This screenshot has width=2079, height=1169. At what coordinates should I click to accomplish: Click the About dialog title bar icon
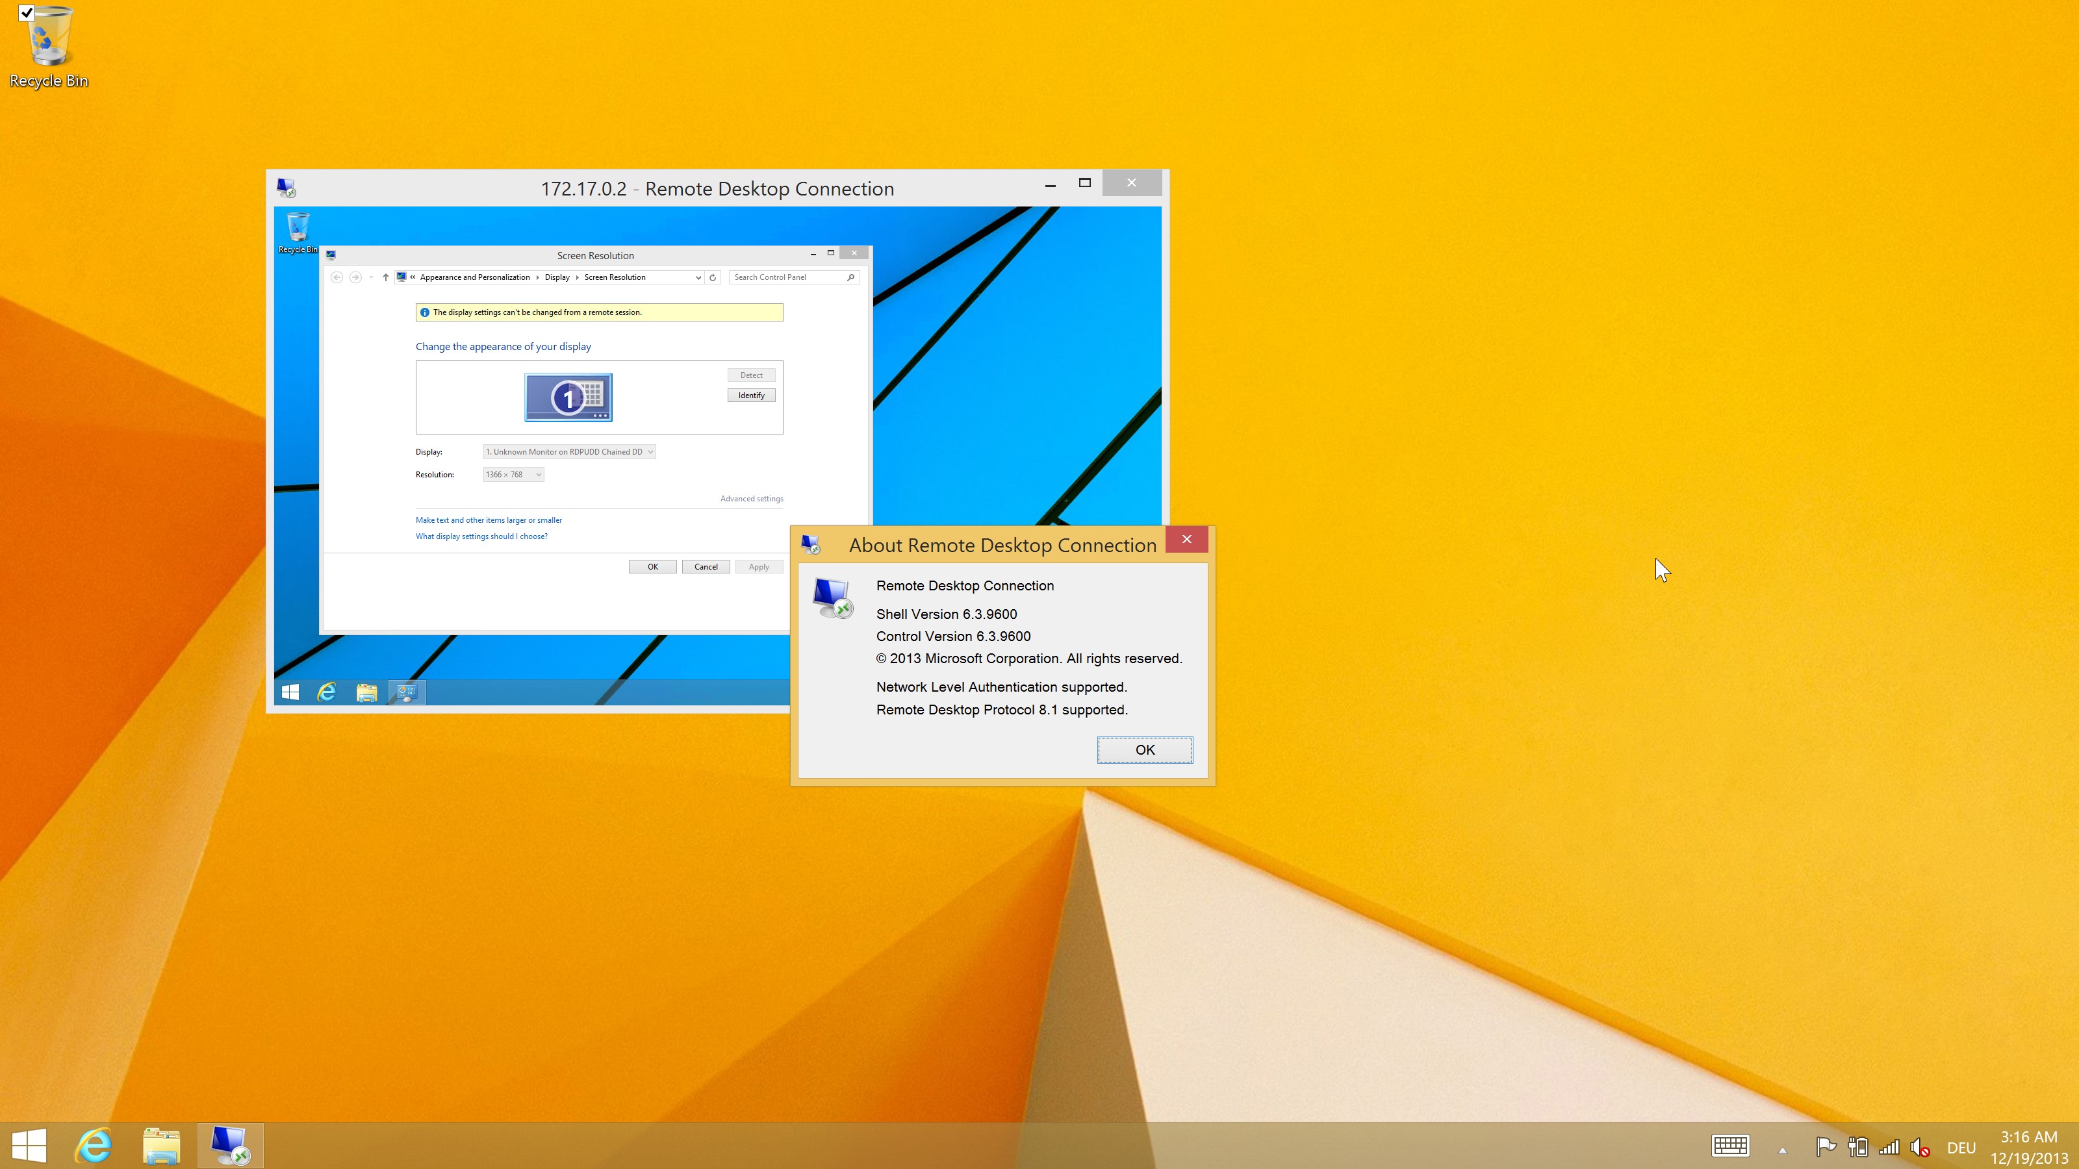coord(811,546)
